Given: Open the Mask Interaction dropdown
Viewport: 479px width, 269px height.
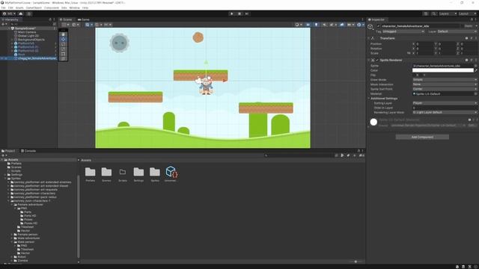Looking at the screenshot, I should tap(445, 84).
